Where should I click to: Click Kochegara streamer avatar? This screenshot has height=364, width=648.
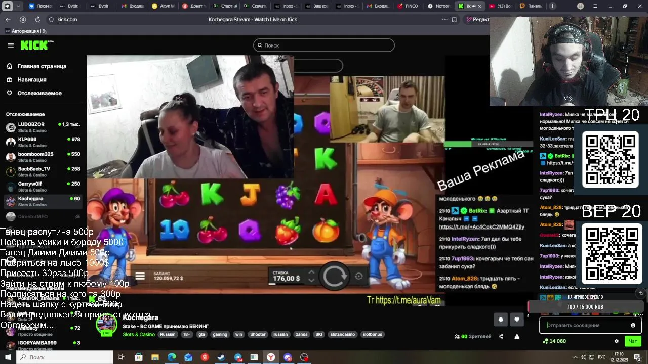(x=107, y=325)
